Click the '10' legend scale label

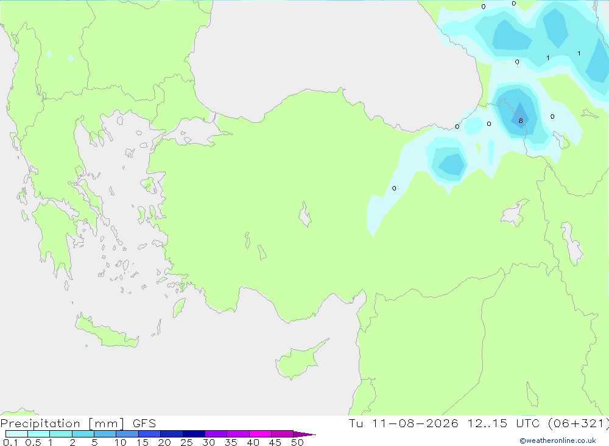(121, 442)
